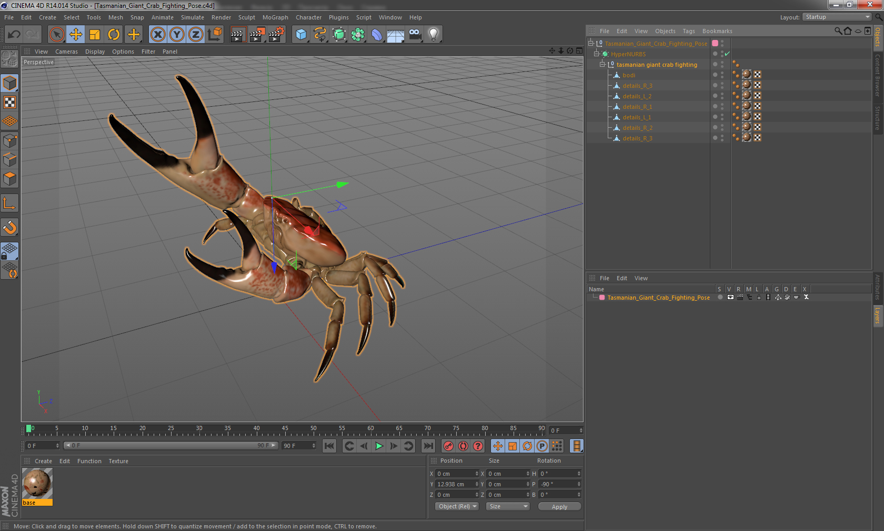Play the animation forward

pyautogui.click(x=379, y=446)
